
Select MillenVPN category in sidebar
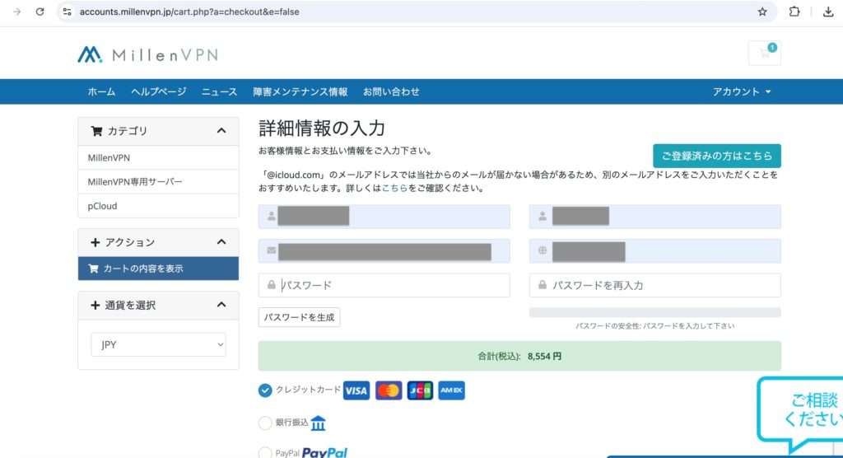click(158, 157)
